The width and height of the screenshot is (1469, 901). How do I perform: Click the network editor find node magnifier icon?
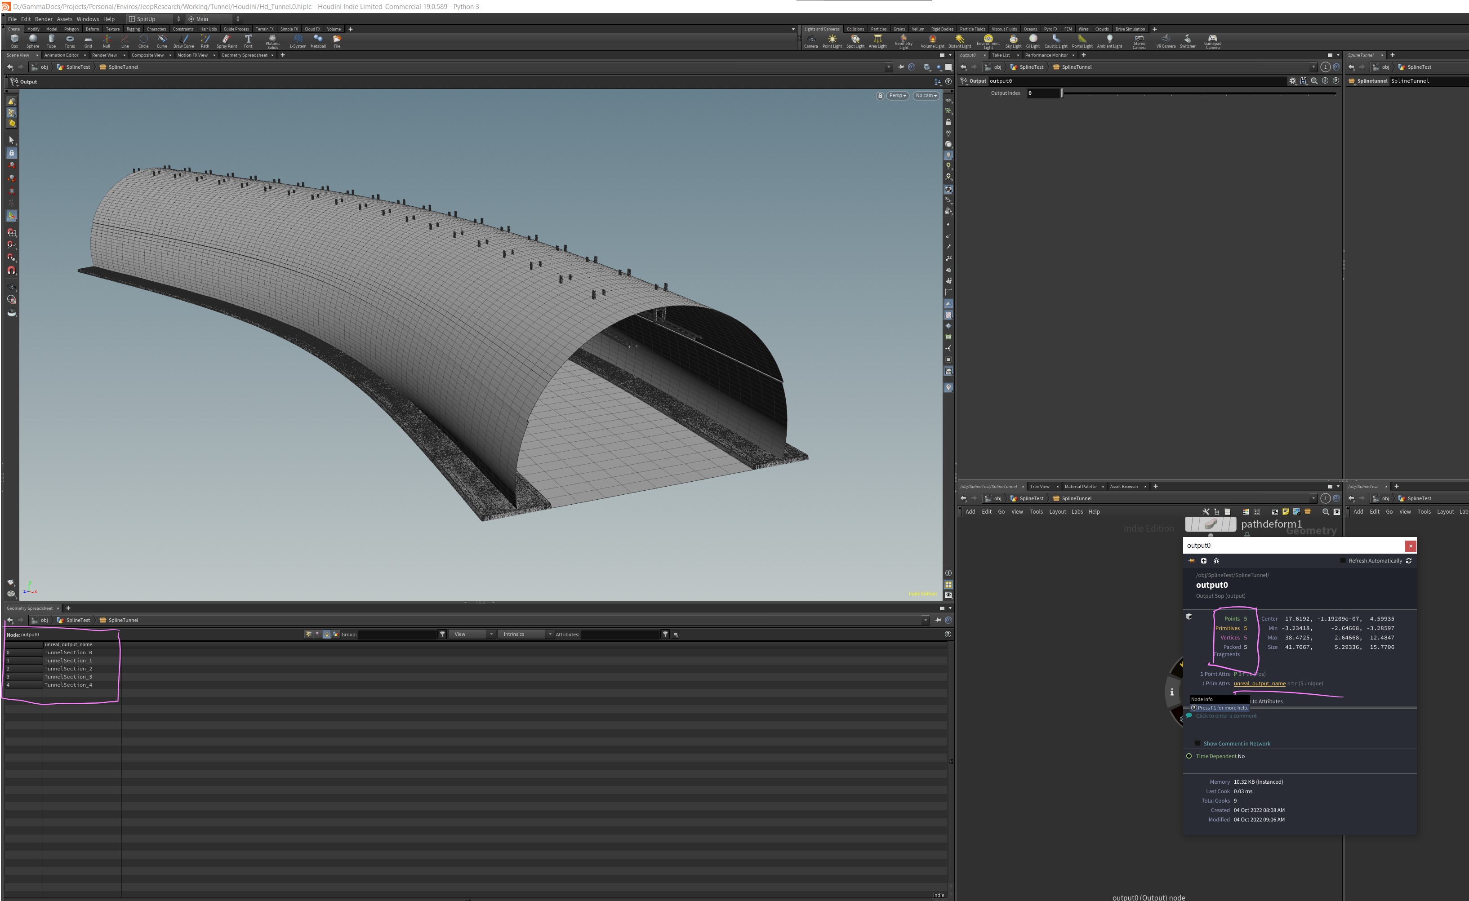1325,512
